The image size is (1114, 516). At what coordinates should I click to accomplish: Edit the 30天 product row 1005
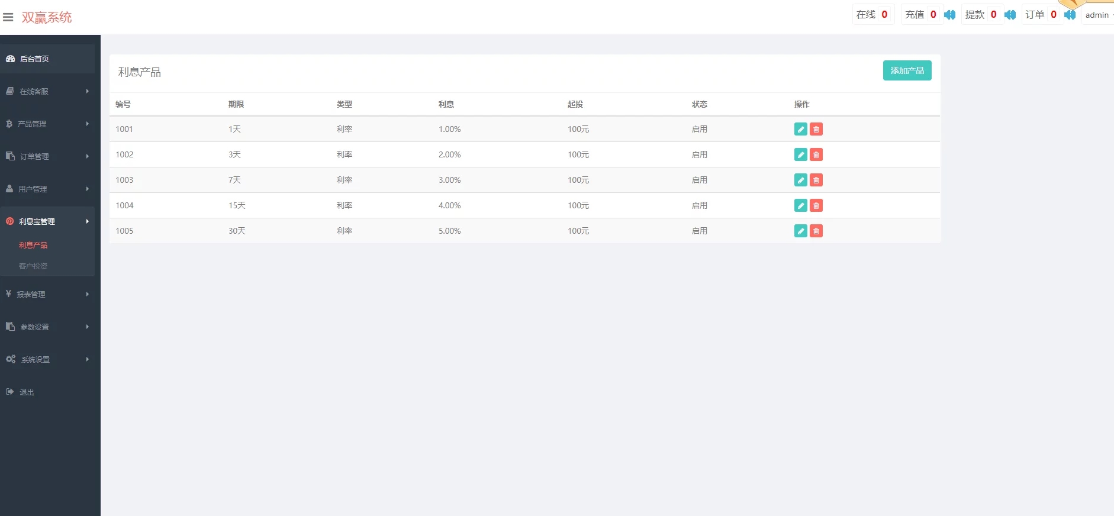click(800, 231)
